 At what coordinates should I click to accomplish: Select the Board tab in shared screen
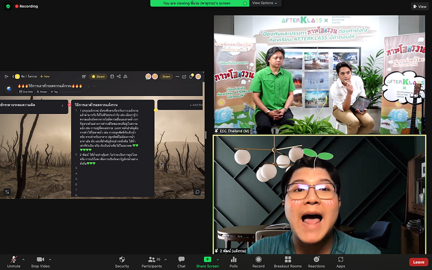tap(98, 77)
